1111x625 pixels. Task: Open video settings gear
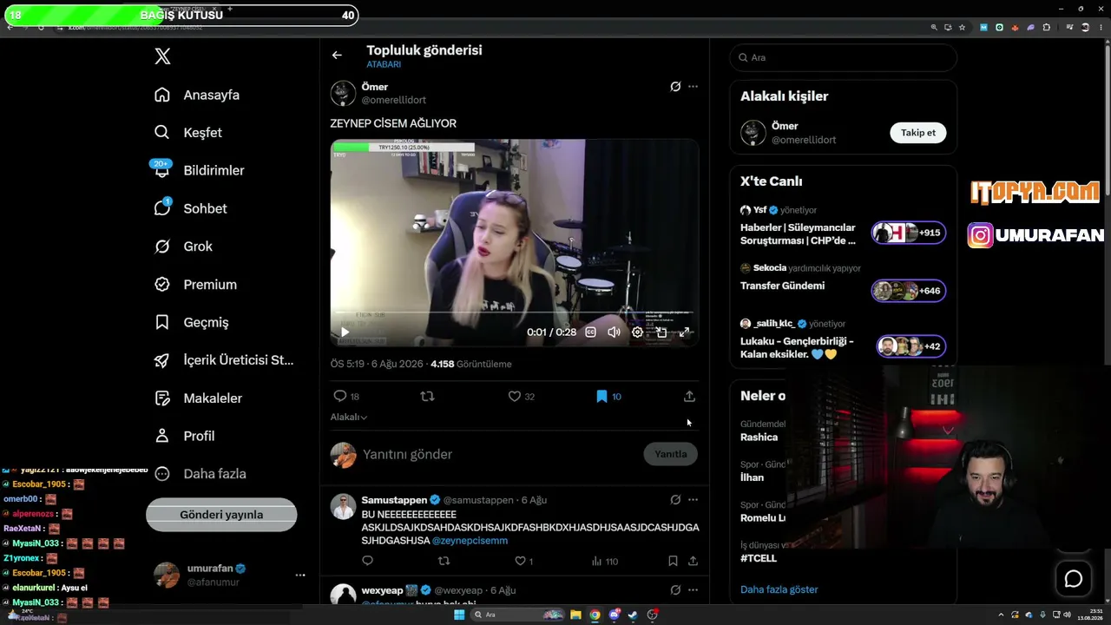pyautogui.click(x=637, y=332)
